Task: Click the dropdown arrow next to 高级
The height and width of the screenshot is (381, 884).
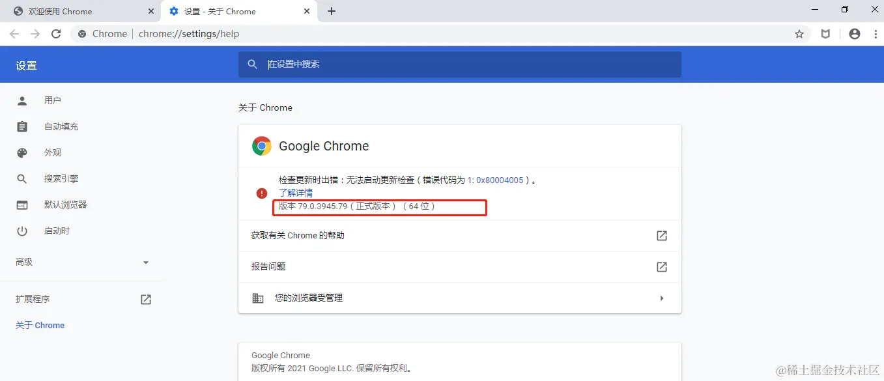Action: click(x=146, y=262)
